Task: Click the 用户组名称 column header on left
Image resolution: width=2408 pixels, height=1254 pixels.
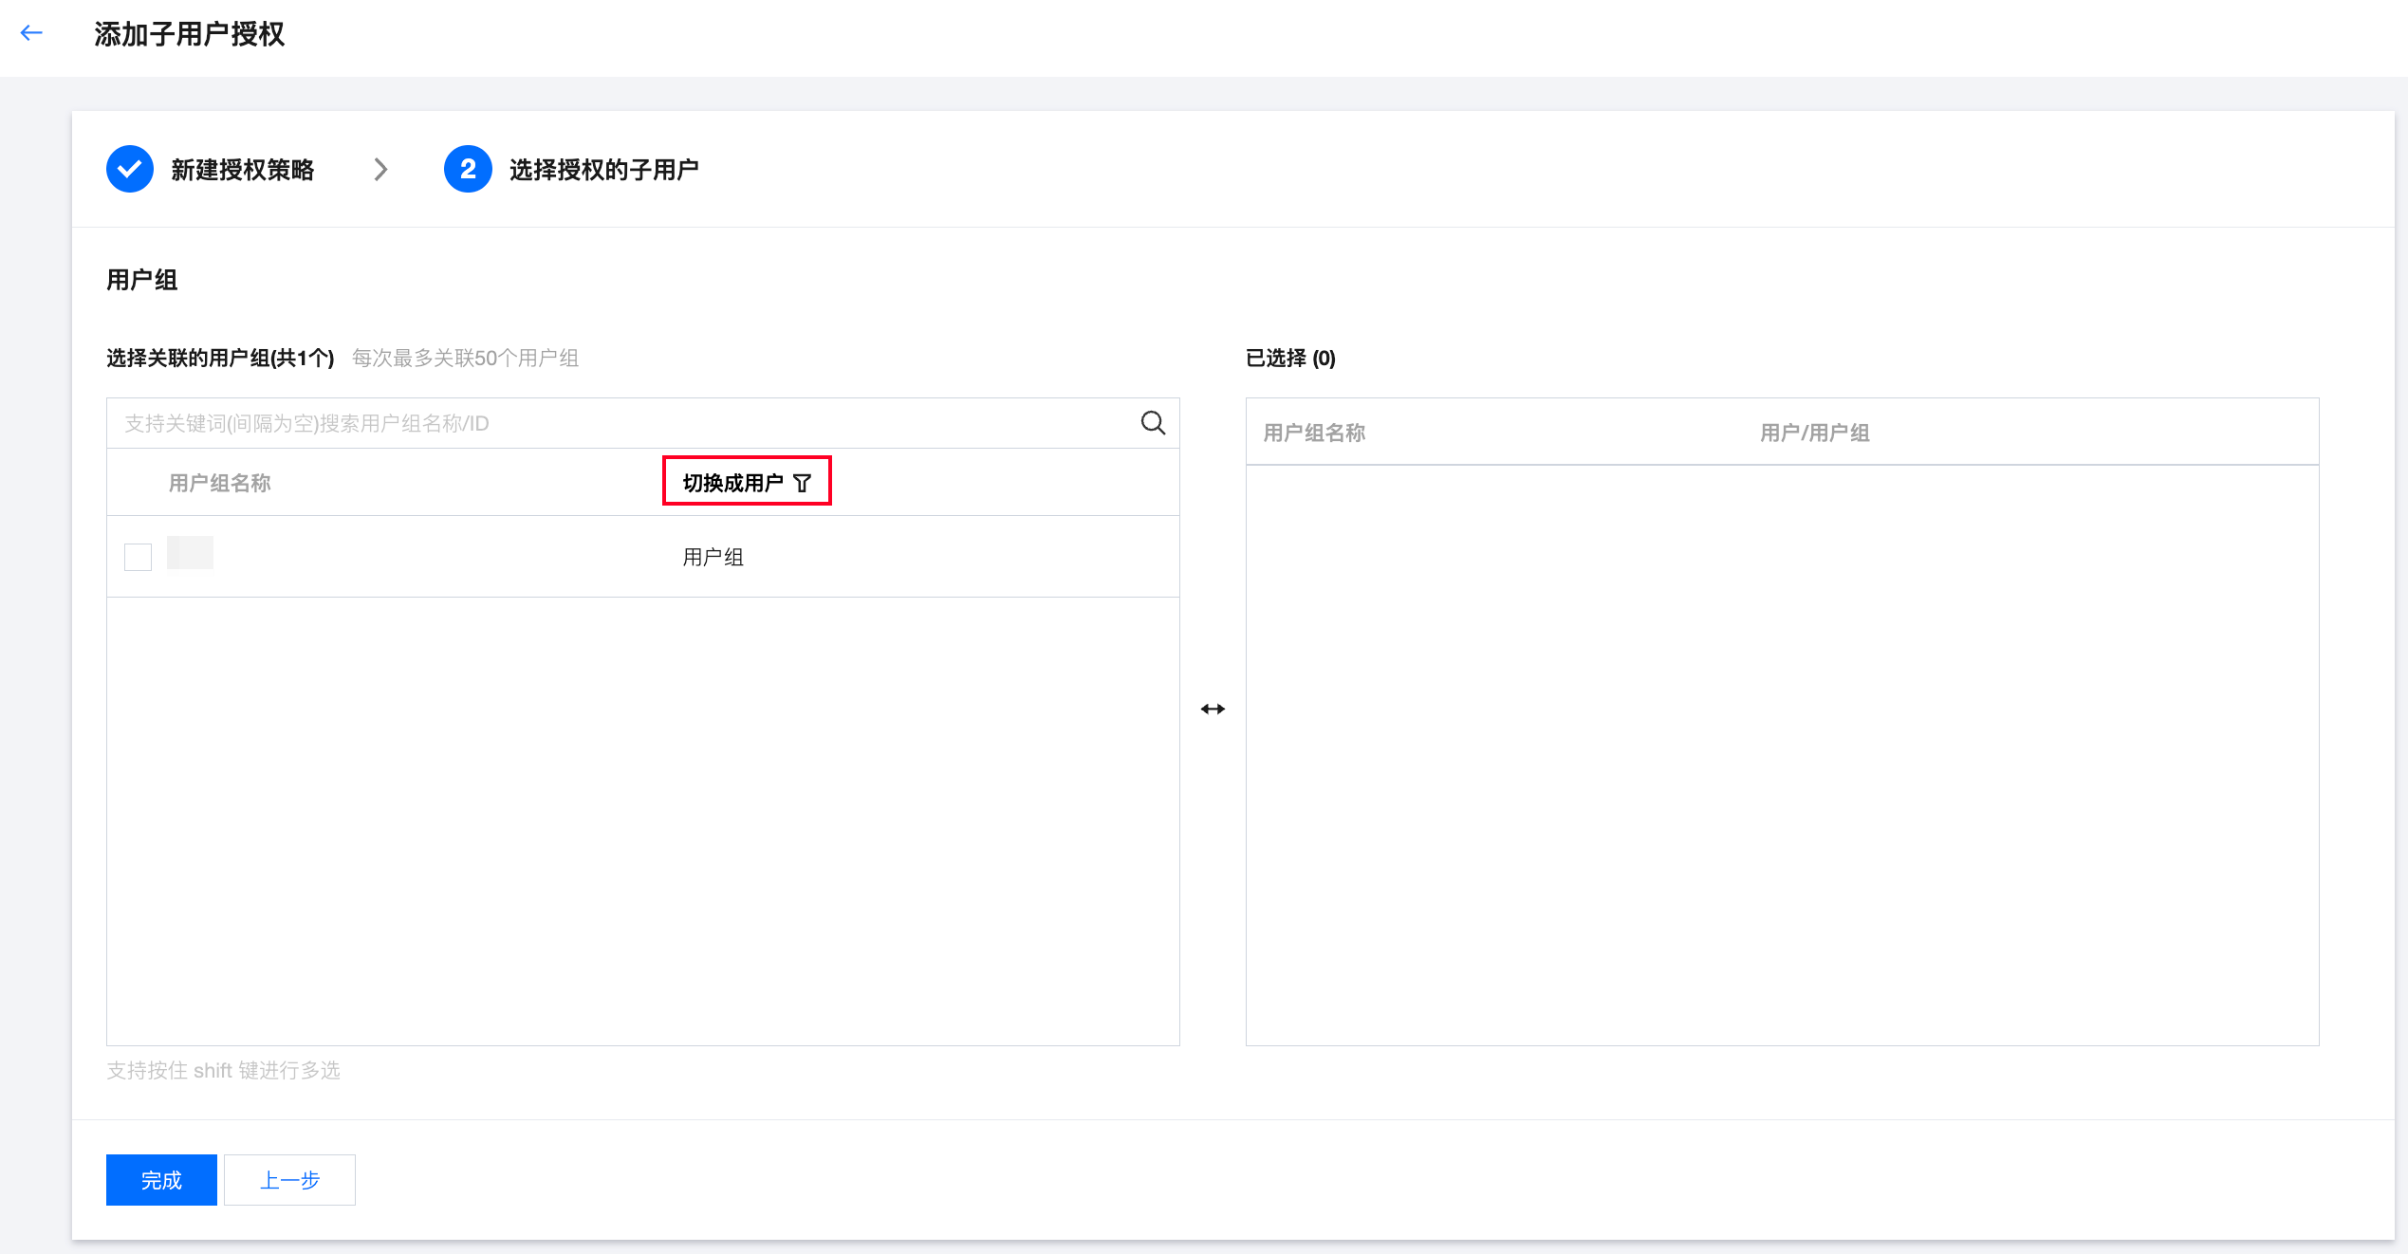Action: [219, 483]
